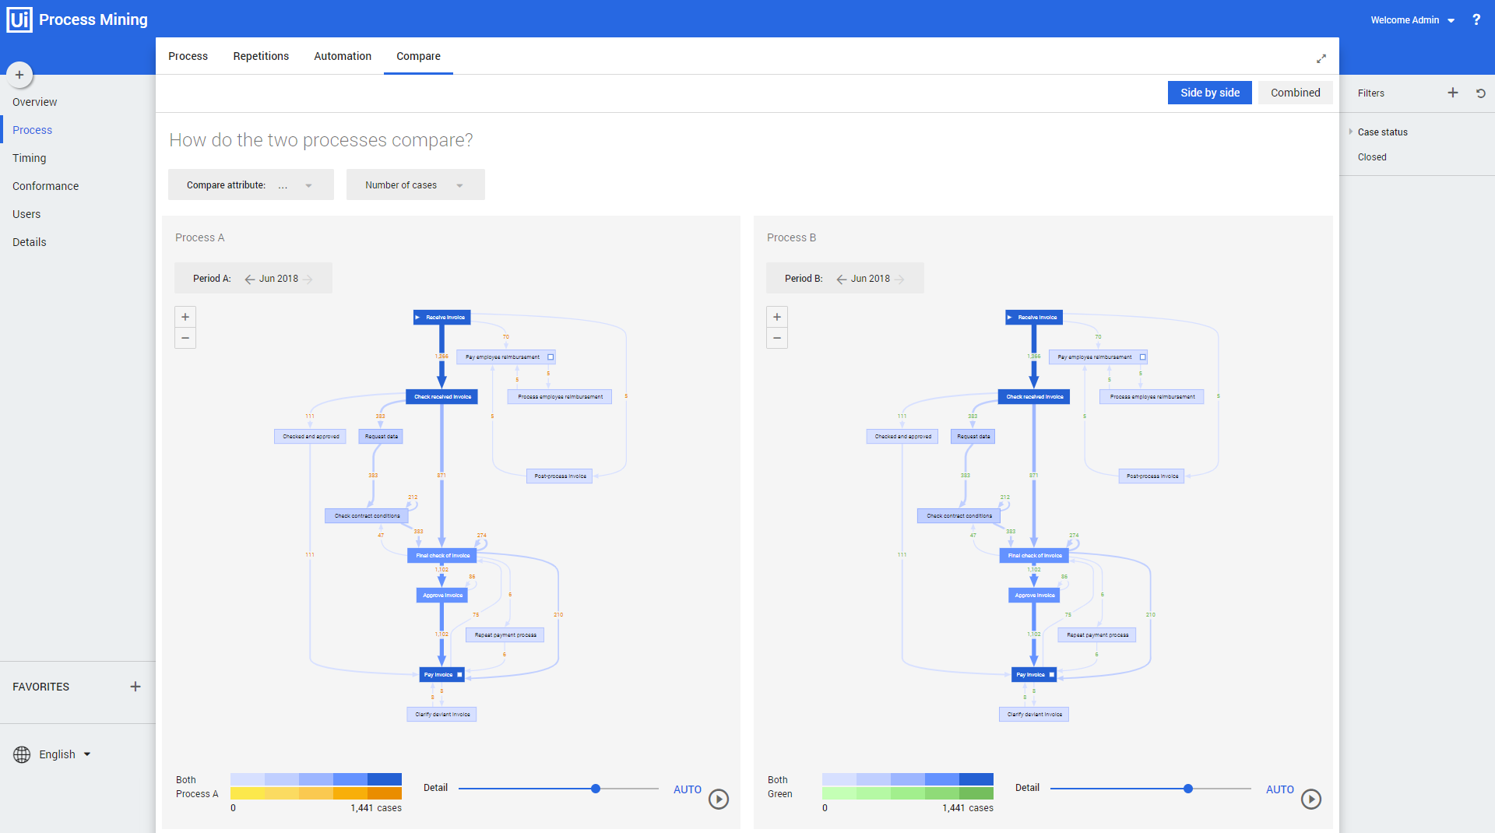The height and width of the screenshot is (833, 1495).
Task: Click the UiPath logo in the top bar
Action: click(x=19, y=19)
